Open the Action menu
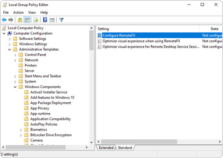The width and height of the screenshot is (223, 158). pos(18,13)
